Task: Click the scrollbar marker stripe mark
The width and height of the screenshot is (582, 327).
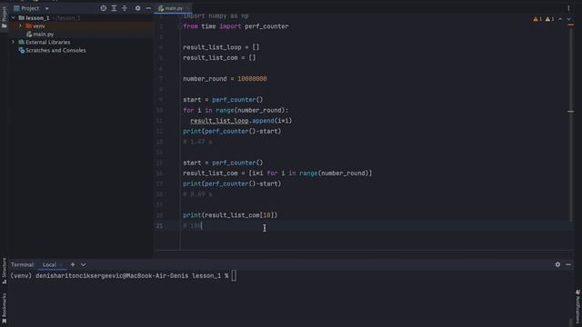Action: point(570,111)
